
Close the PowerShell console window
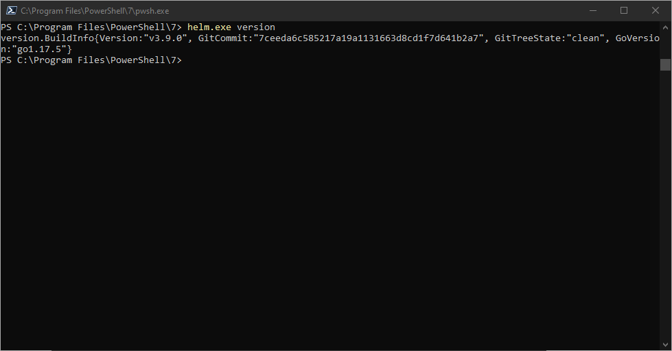click(656, 11)
